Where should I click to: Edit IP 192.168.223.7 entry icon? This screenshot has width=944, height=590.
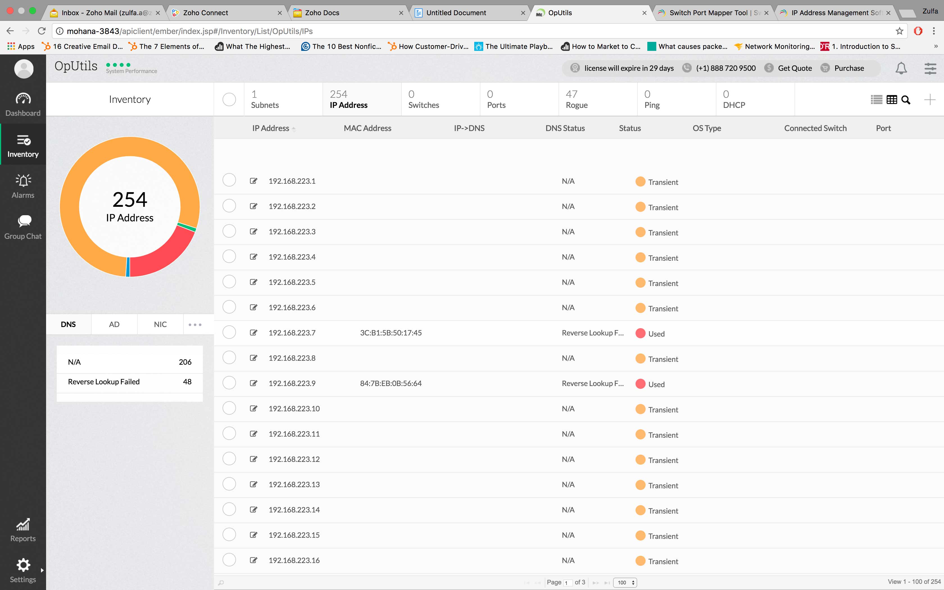pos(253,332)
